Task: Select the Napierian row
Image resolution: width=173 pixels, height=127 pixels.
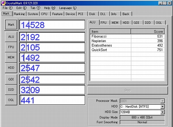Action: click(x=127, y=41)
